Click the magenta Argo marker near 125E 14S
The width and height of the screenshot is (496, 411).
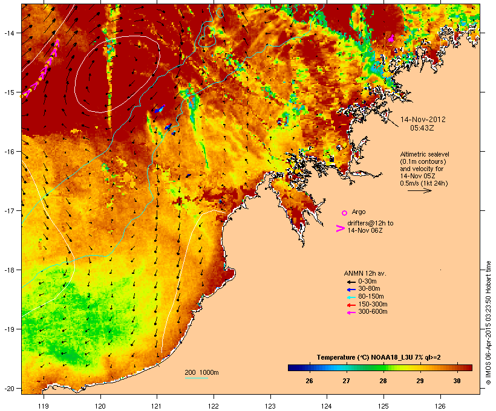391,39
